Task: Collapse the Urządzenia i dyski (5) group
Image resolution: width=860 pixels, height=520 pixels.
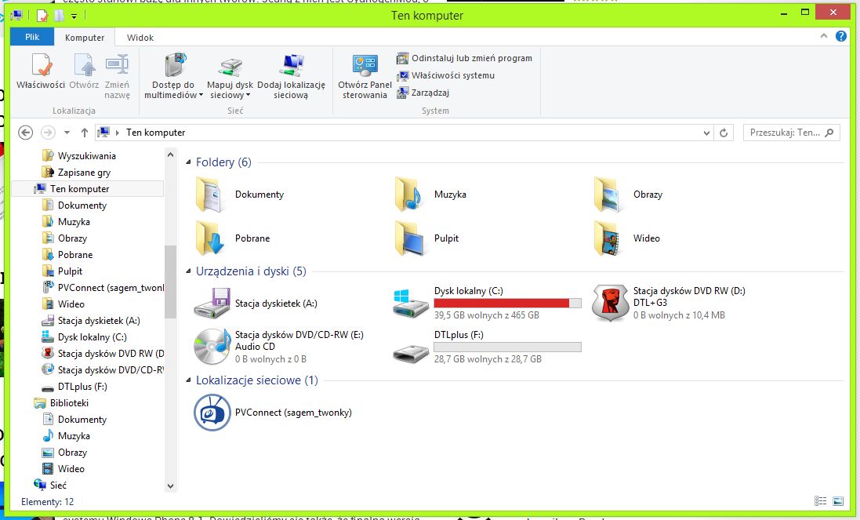Action: [x=189, y=271]
